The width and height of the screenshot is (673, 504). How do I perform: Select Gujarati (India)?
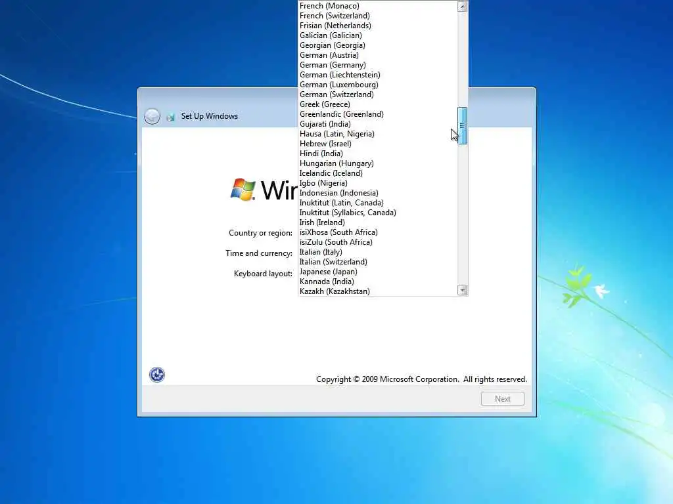378,124
